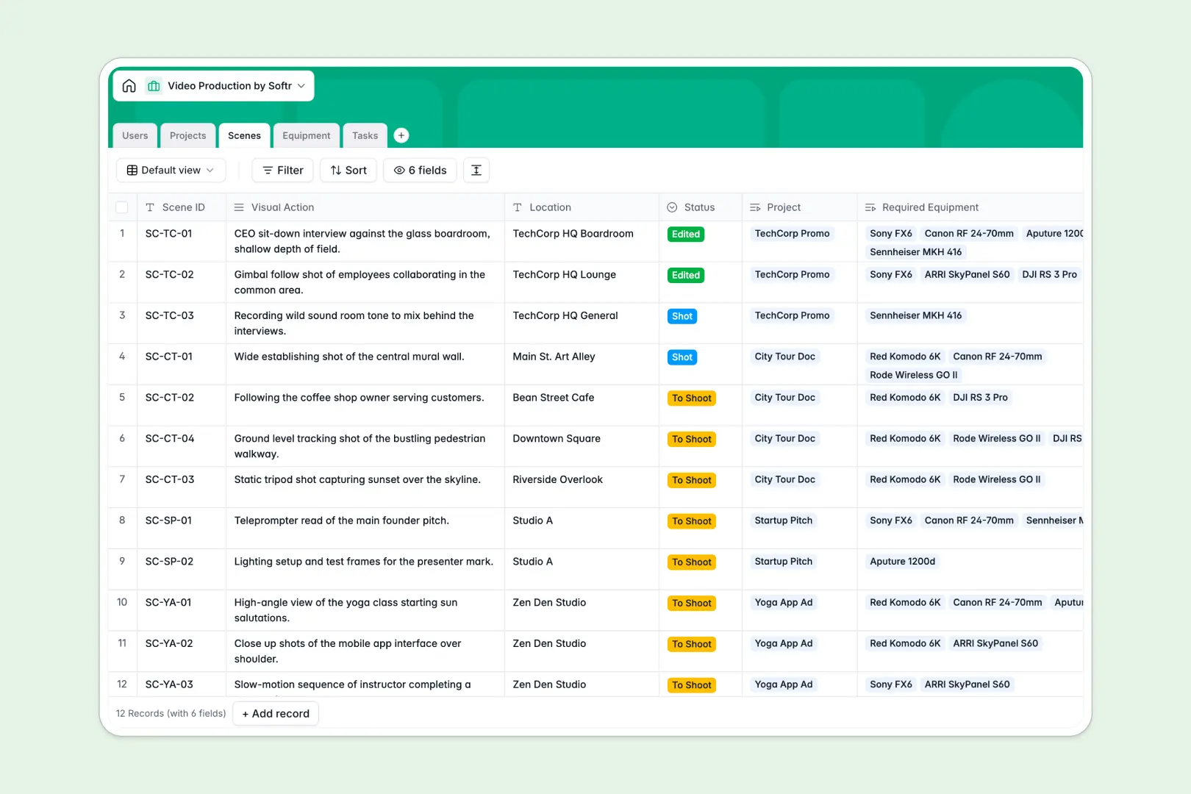Open the Filter options

click(282, 170)
